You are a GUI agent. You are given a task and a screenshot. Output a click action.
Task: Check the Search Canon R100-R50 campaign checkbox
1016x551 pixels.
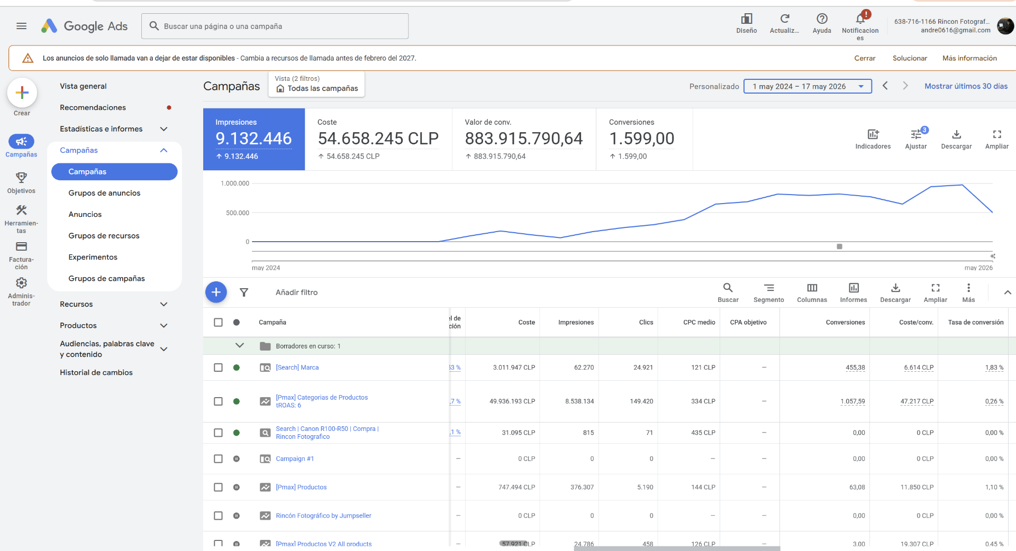218,433
